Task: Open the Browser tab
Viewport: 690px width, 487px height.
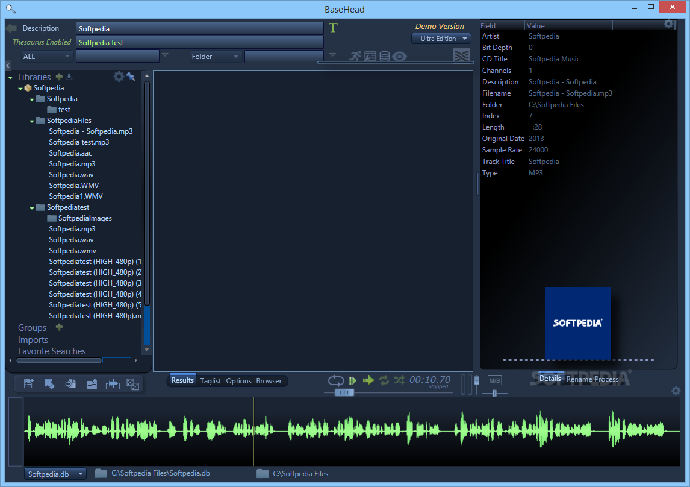Action: pyautogui.click(x=269, y=381)
